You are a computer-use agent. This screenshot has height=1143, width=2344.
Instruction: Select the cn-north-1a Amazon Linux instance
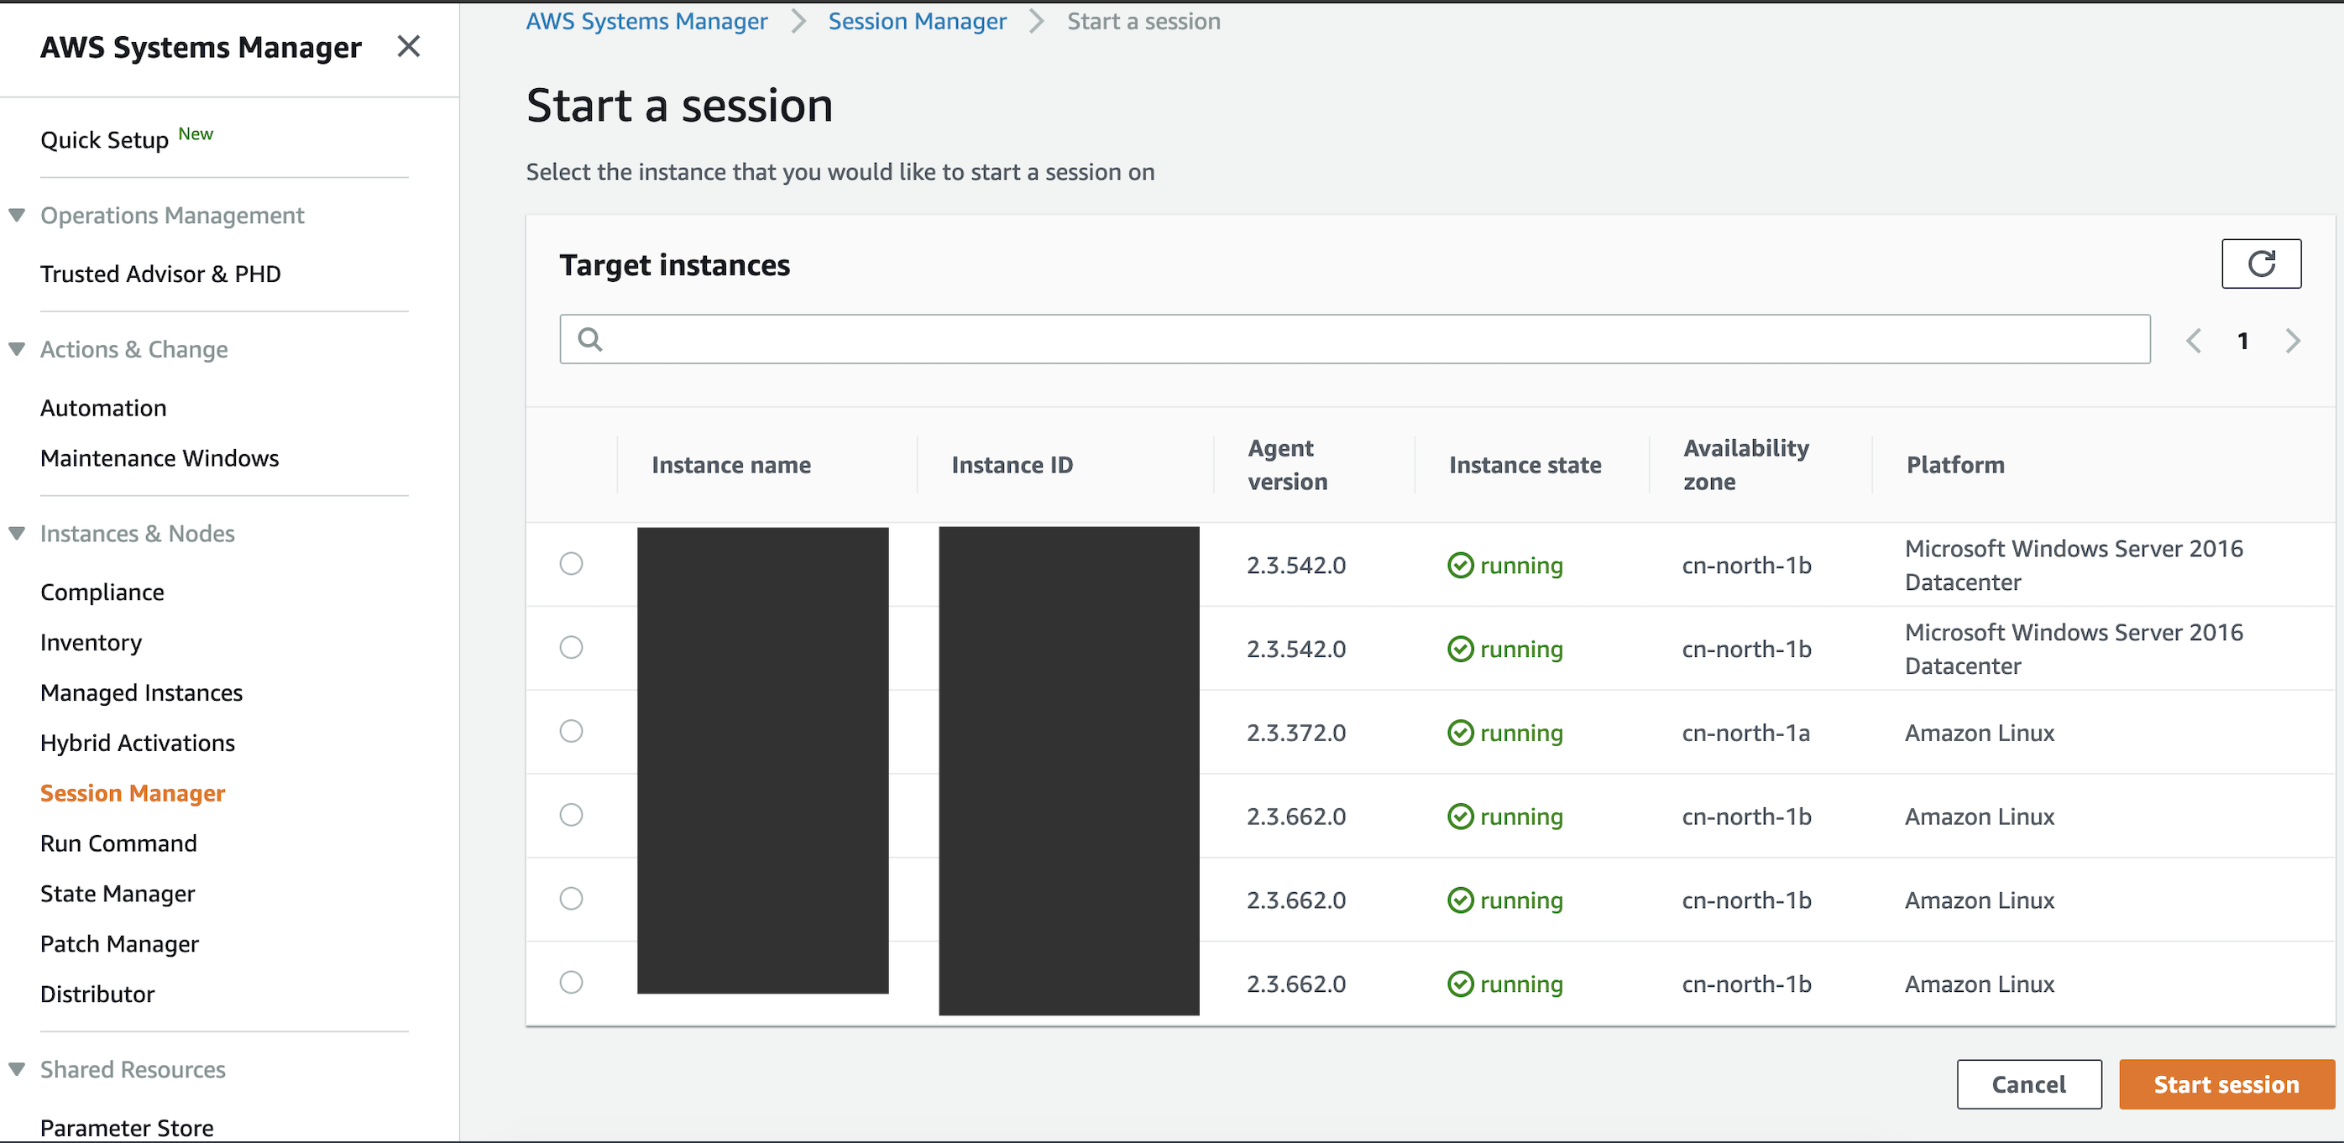pos(571,731)
